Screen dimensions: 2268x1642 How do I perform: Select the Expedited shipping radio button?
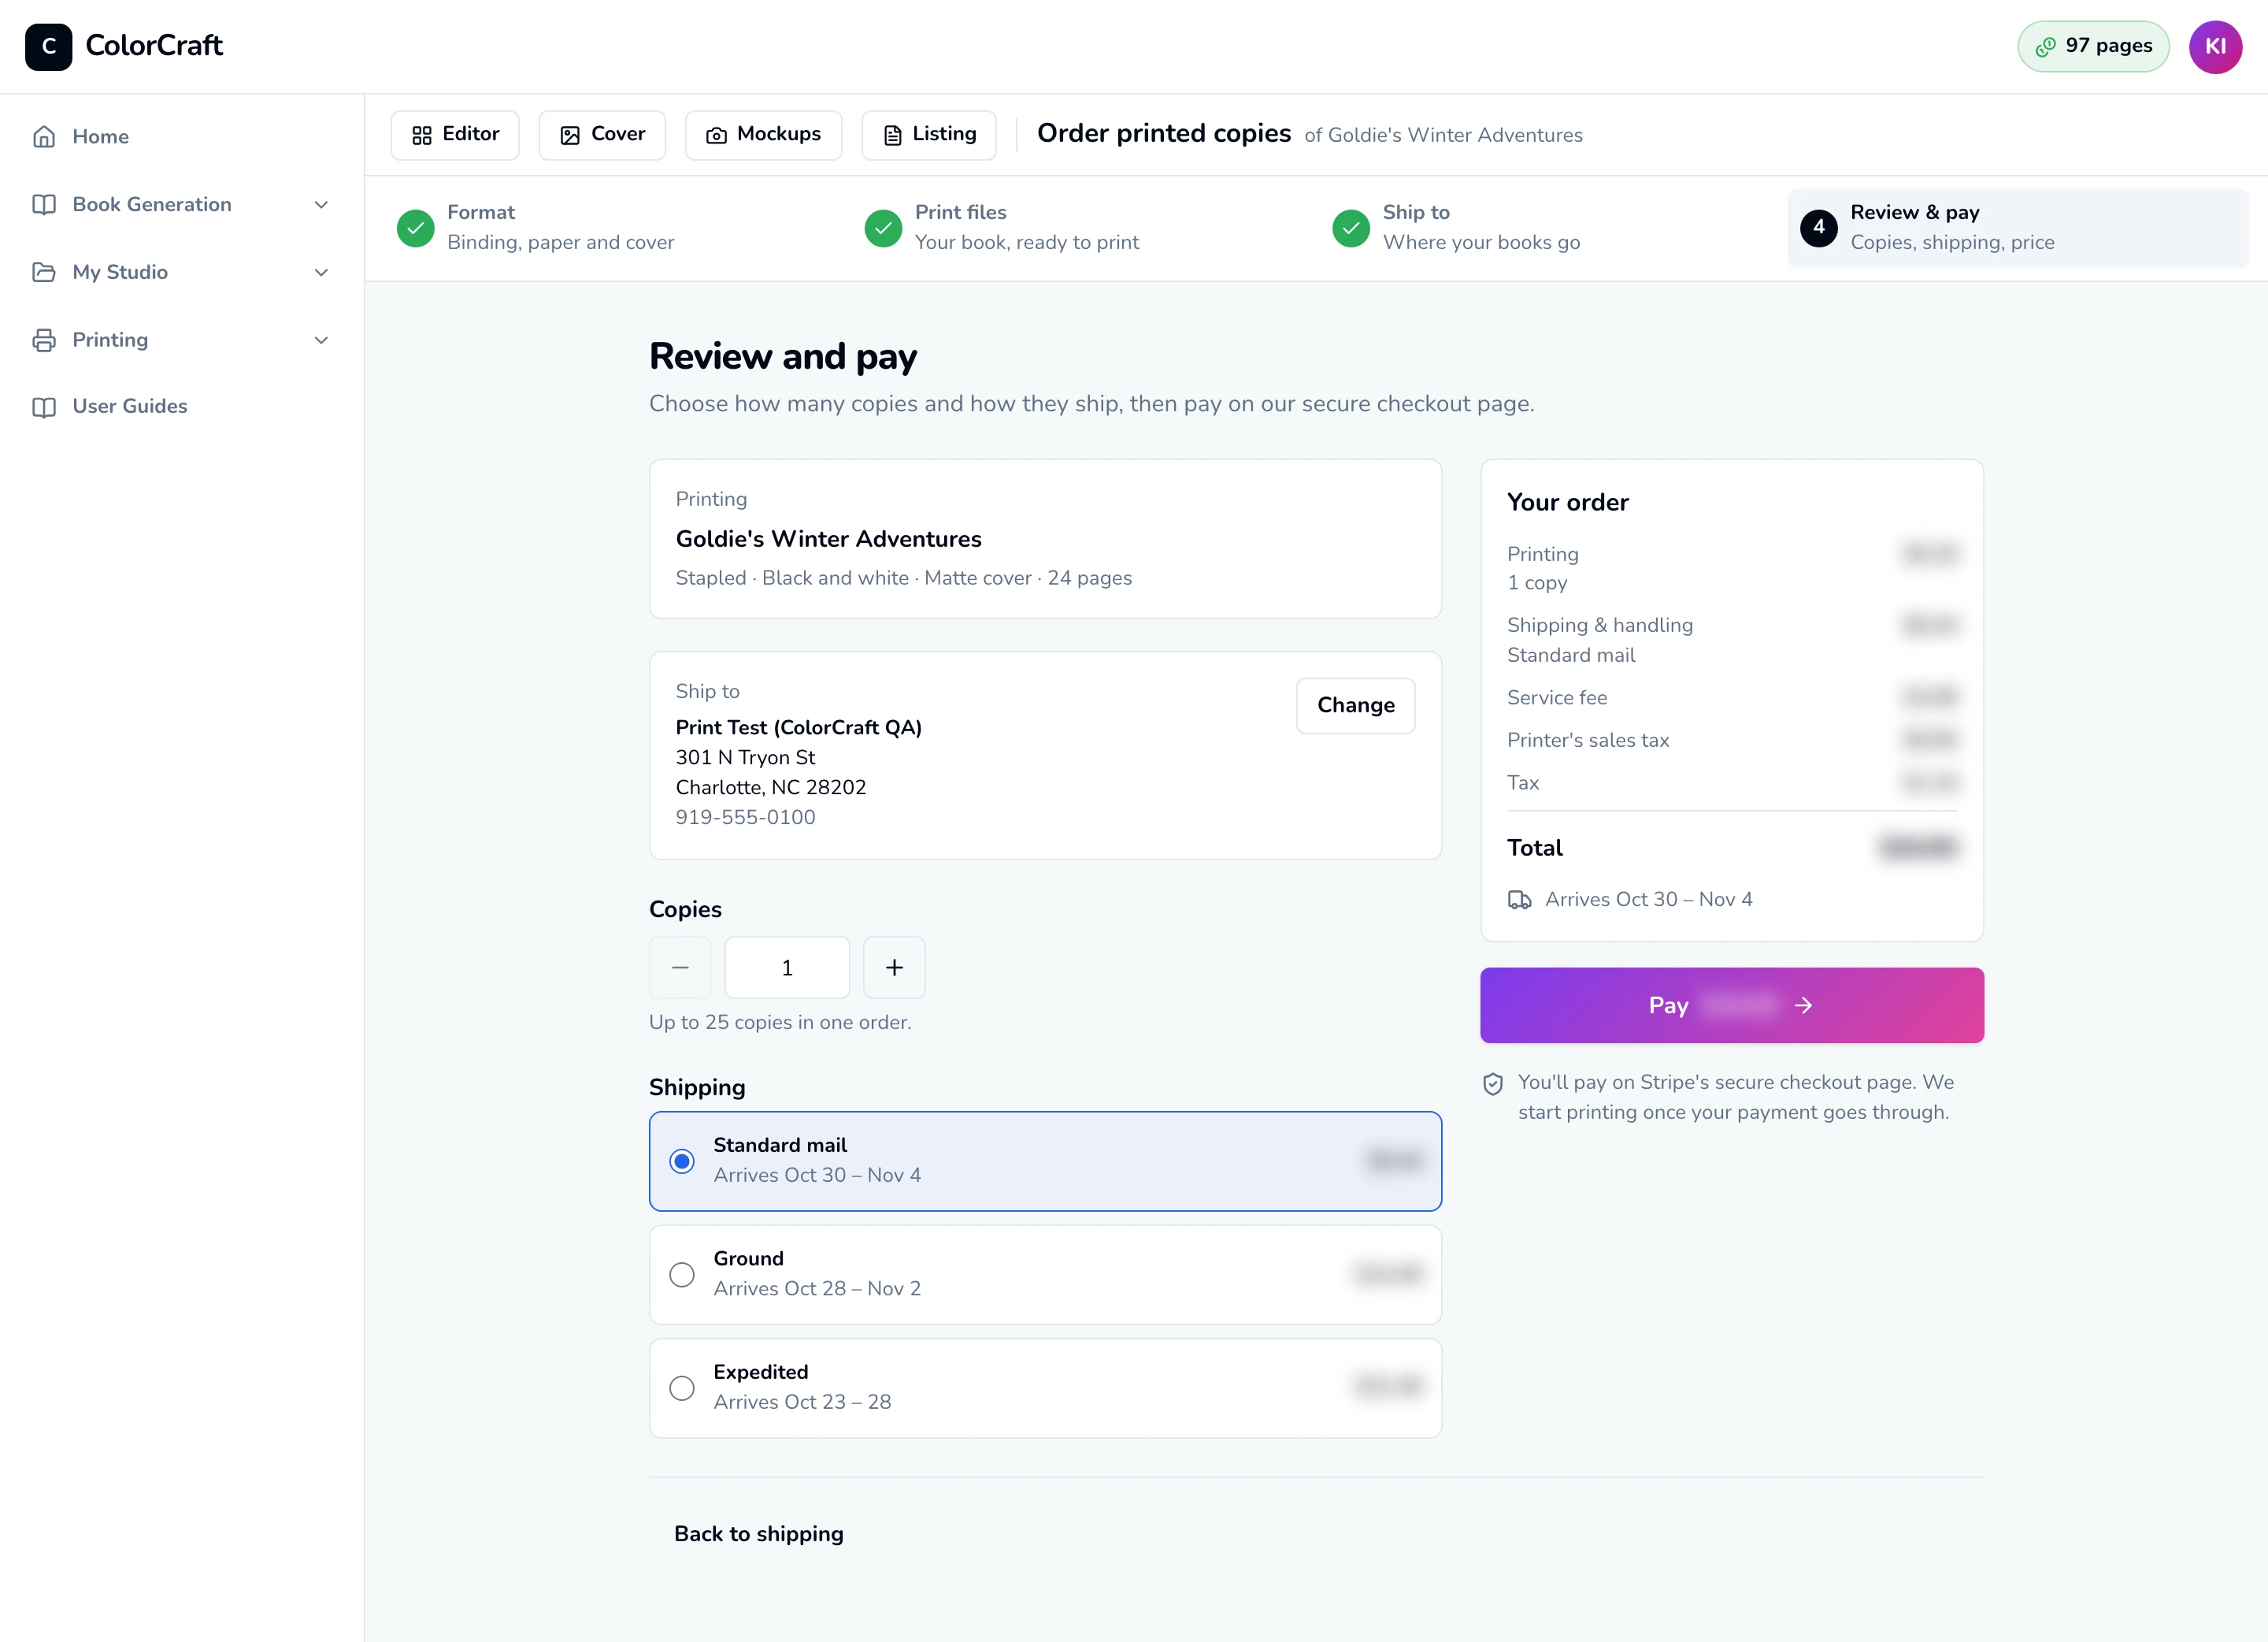(682, 1388)
